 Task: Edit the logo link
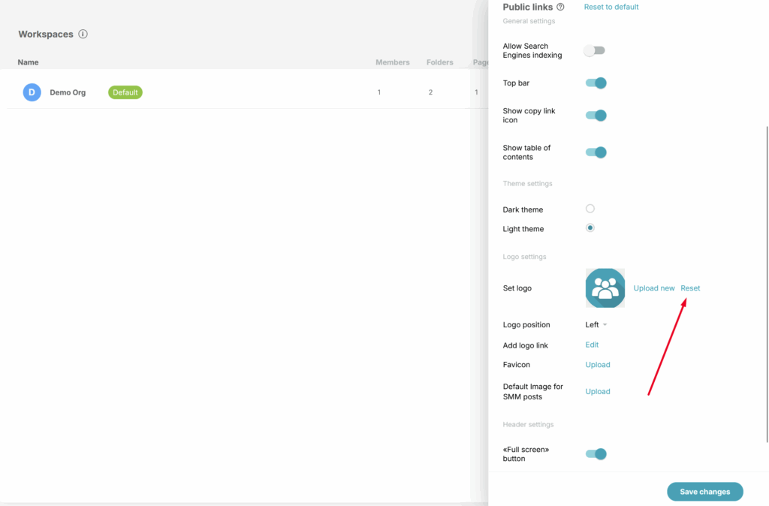592,345
